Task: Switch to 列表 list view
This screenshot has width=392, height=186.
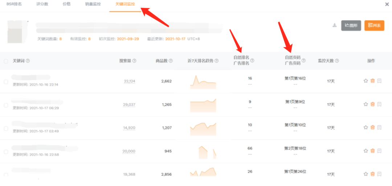Action: tap(374, 25)
